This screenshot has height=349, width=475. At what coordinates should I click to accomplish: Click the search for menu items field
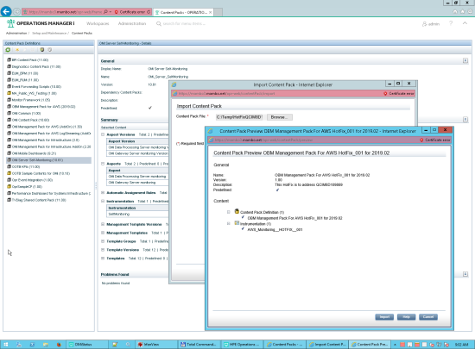point(184,23)
